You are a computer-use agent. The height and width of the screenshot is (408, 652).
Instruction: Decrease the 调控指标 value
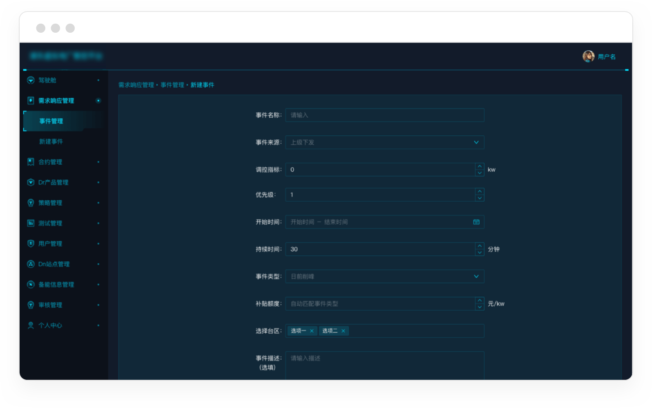coord(480,173)
